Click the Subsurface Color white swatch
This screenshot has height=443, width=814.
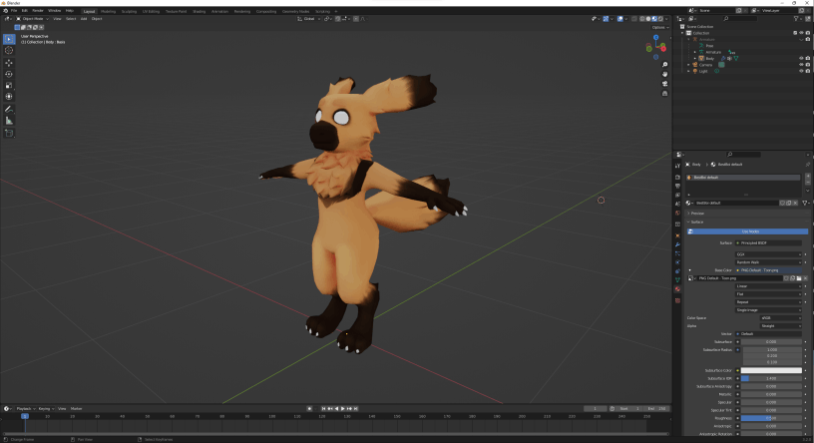coord(771,370)
